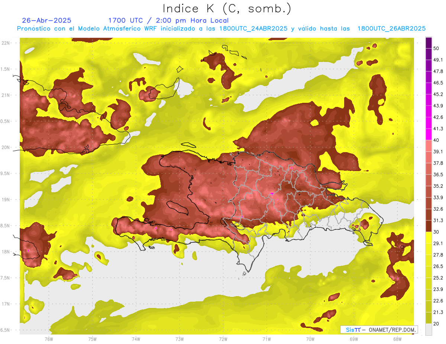This screenshot has width=446, height=344.
Task: Click the gray legend swatch below 20
Action: click(x=429, y=330)
